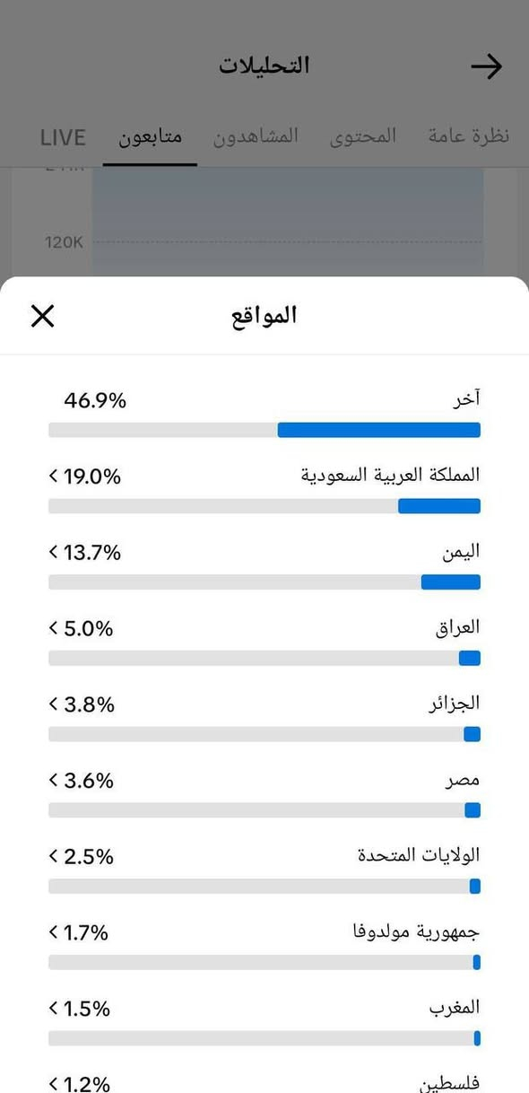Open the المحتوى tab
Image resolution: width=529 pixels, height=1093 pixels.
pos(363,136)
